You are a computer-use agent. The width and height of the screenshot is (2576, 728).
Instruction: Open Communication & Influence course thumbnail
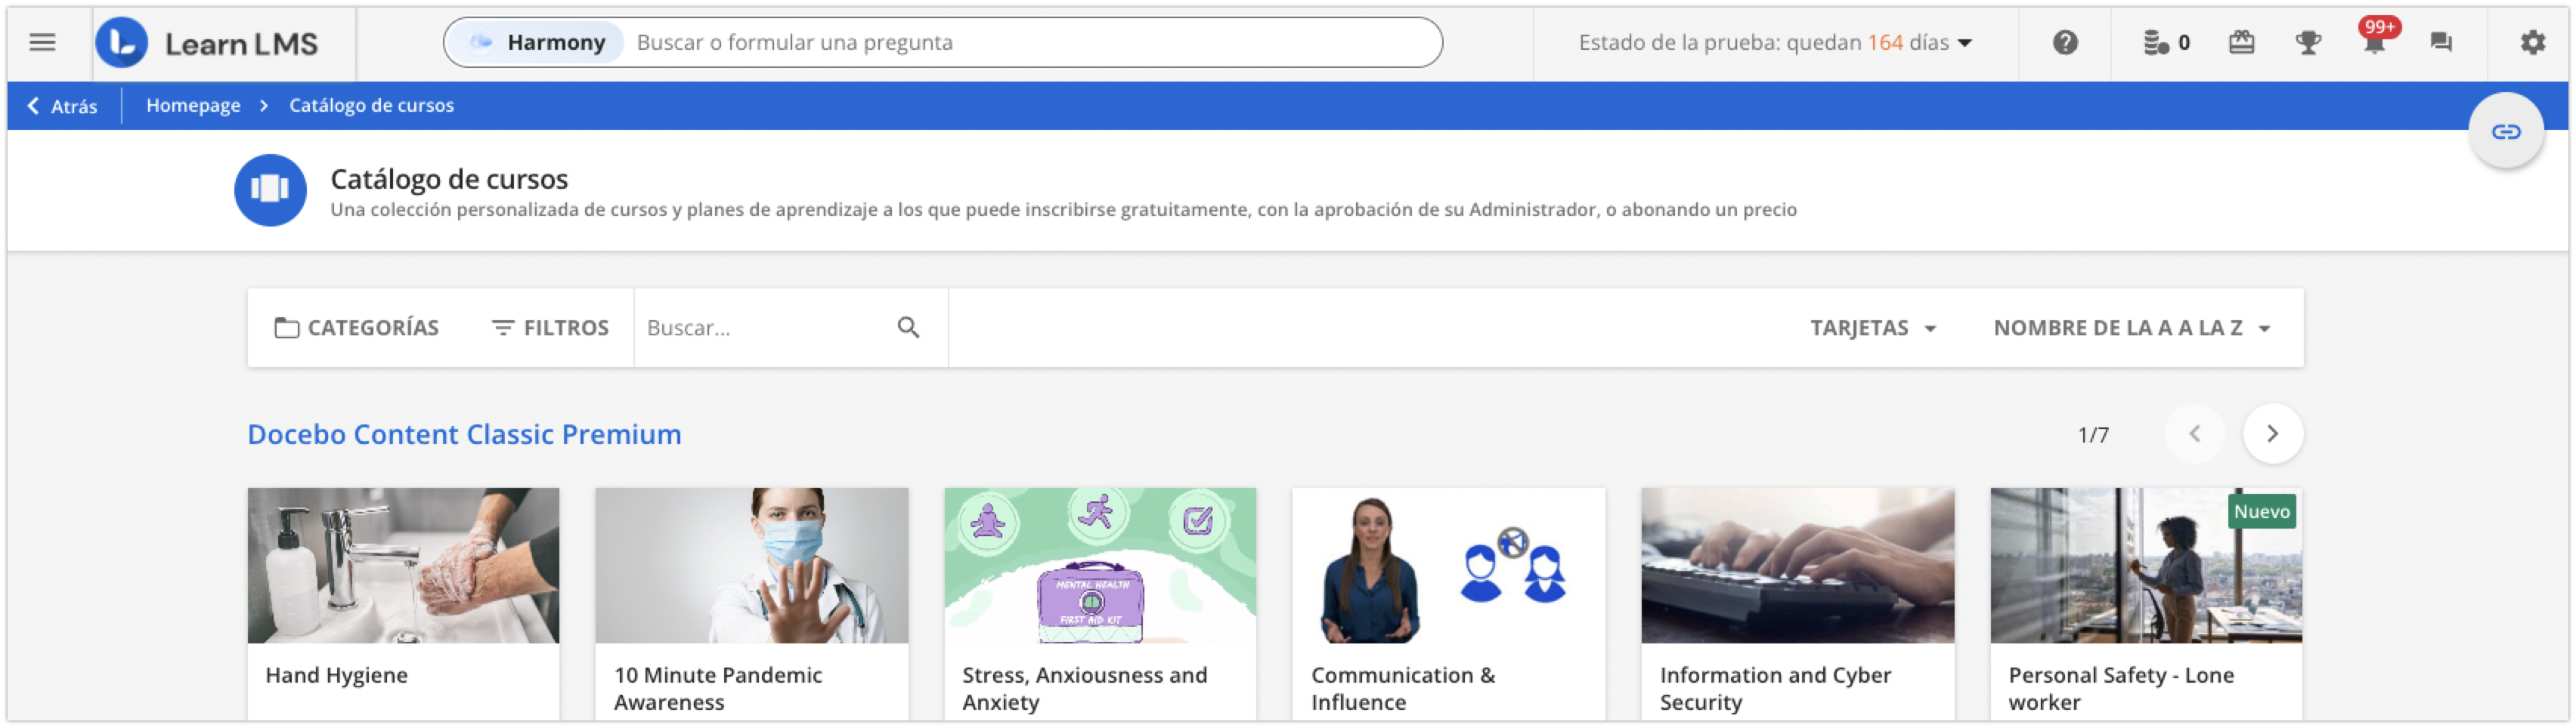1448,565
